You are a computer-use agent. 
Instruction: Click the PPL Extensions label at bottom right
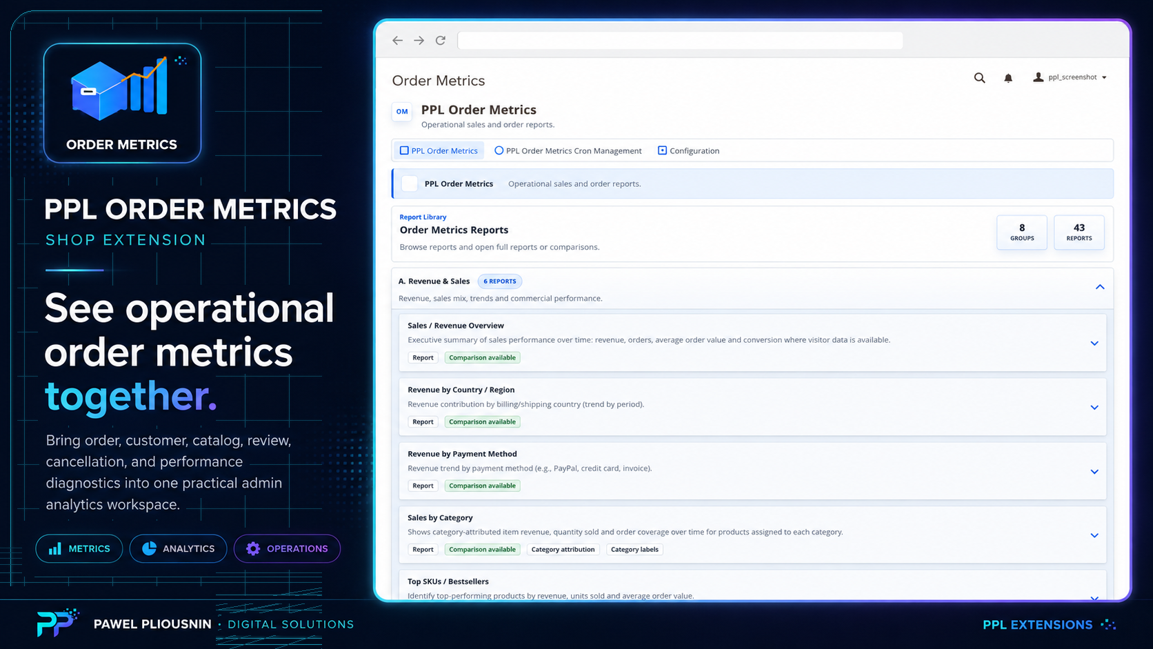(x=1037, y=625)
